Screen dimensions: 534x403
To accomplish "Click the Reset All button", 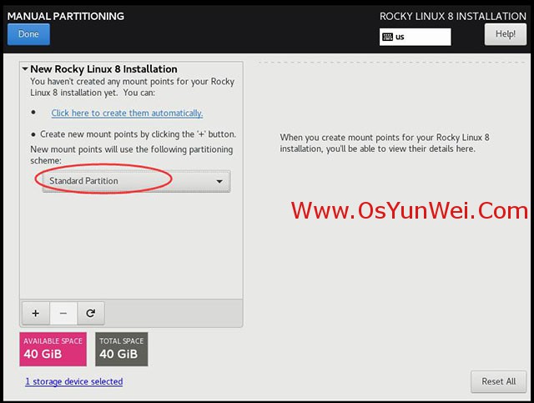I will (x=499, y=381).
